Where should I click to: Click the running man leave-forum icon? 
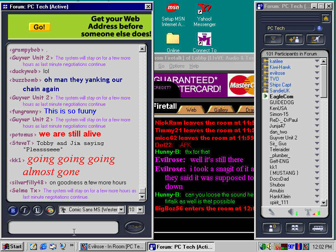click(x=315, y=39)
